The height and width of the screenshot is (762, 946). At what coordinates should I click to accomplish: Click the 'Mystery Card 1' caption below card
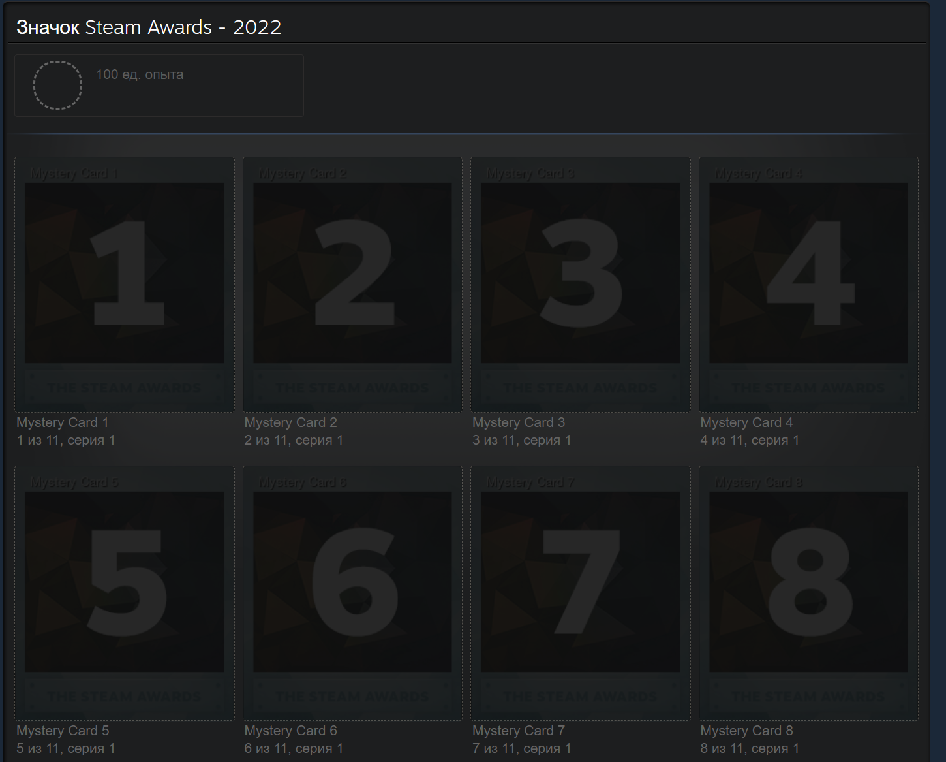point(63,422)
